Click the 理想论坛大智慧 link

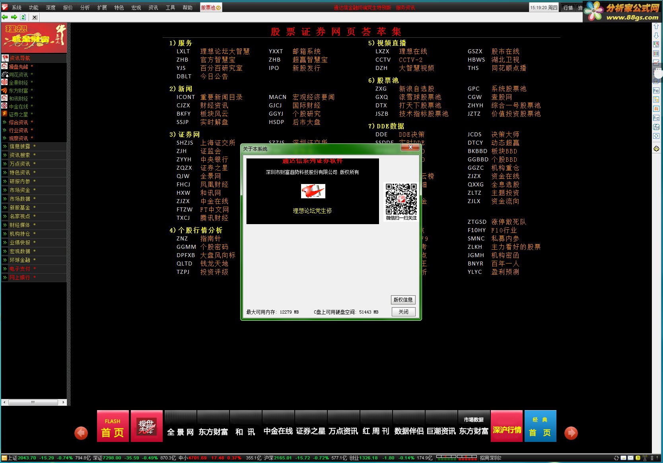pyautogui.click(x=225, y=51)
